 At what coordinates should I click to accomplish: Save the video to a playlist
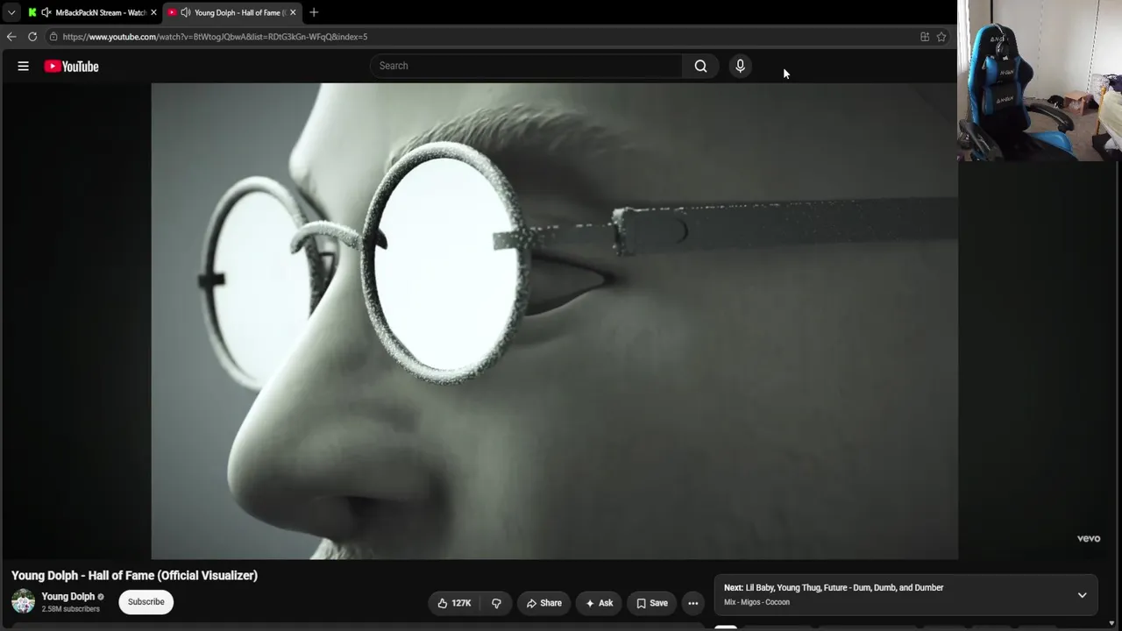(651, 603)
